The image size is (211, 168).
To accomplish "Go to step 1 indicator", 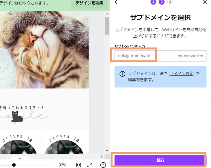I will coord(153,2).
